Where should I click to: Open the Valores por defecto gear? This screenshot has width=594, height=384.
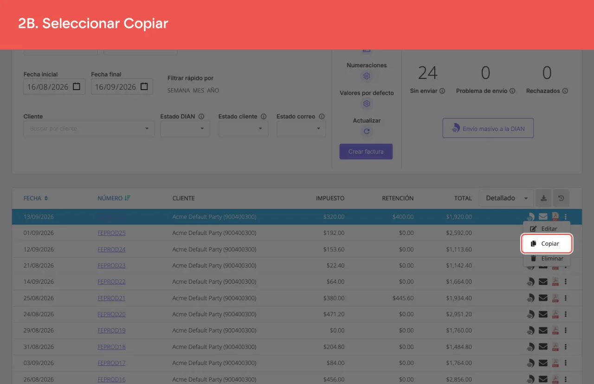pyautogui.click(x=367, y=104)
